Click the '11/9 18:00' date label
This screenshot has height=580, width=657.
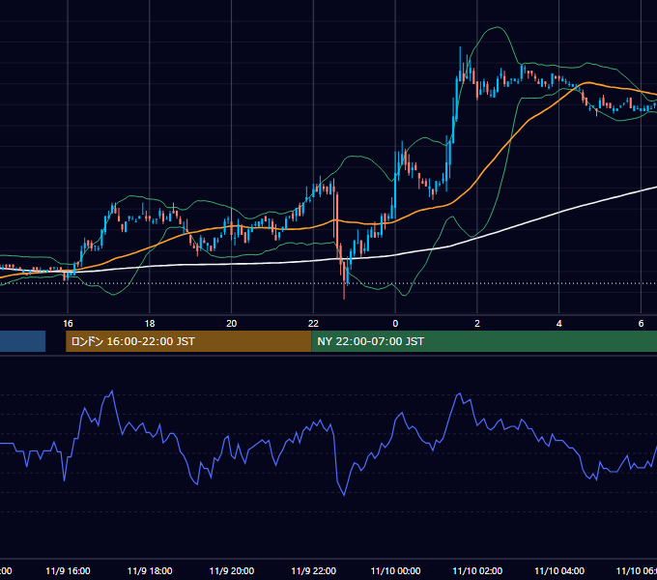pyautogui.click(x=150, y=570)
